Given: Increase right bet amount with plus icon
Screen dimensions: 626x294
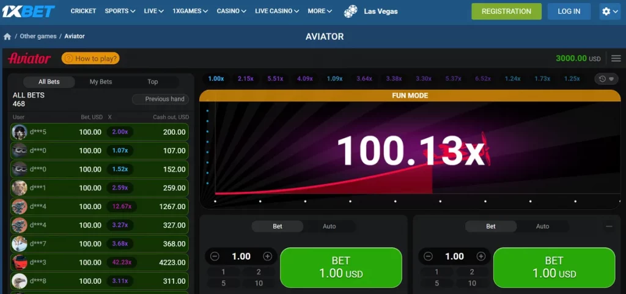Looking at the screenshot, I should tap(481, 257).
